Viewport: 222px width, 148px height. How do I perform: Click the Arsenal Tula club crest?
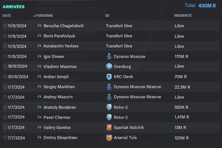[109, 138]
